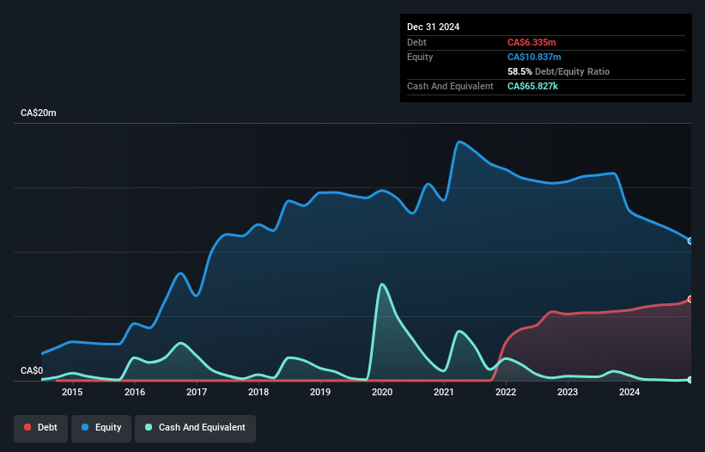Click the CA$6.335m debt value
705x452 pixels.
pos(532,42)
